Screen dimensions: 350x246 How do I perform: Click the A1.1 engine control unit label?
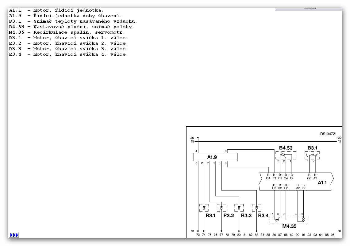(322, 183)
